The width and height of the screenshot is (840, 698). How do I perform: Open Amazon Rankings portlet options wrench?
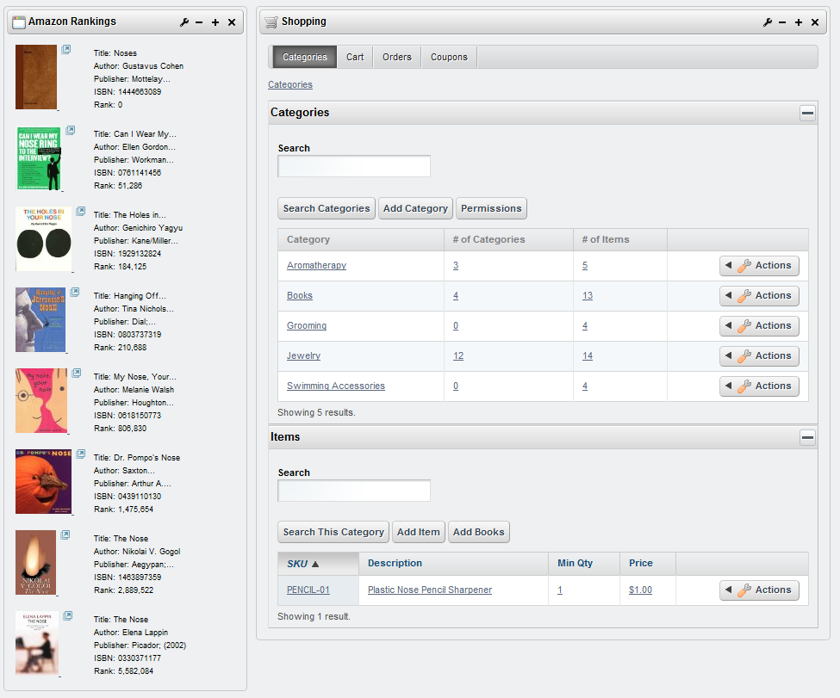click(184, 22)
